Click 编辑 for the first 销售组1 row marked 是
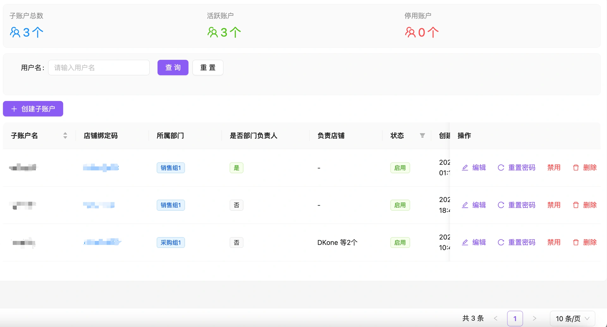This screenshot has height=327, width=607. click(474, 167)
